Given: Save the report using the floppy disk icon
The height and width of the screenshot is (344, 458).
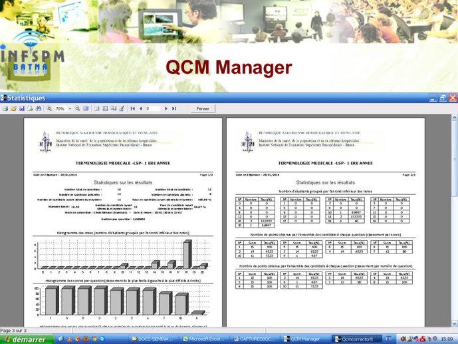Looking at the screenshot, I should coord(22,108).
